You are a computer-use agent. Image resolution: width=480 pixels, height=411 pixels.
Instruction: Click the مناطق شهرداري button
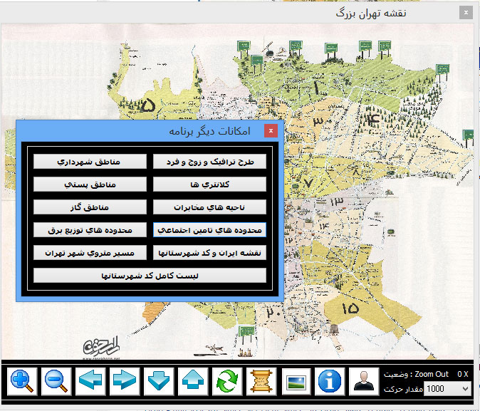coord(90,162)
